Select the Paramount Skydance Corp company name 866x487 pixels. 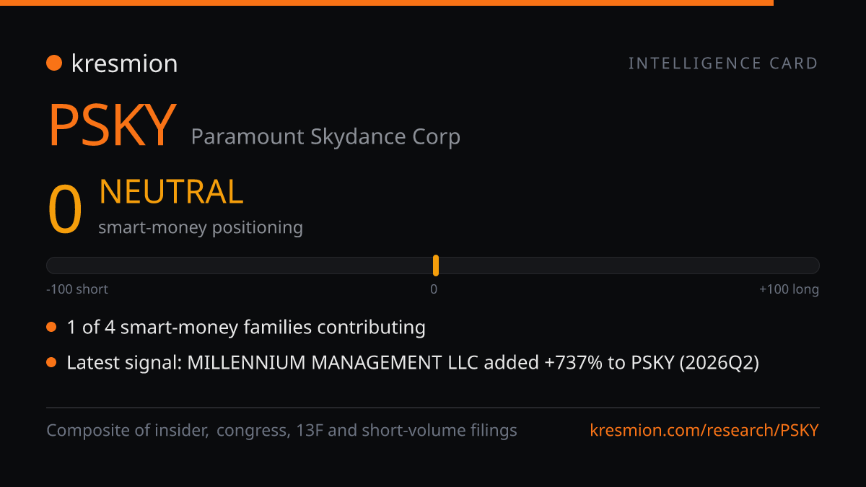click(325, 137)
